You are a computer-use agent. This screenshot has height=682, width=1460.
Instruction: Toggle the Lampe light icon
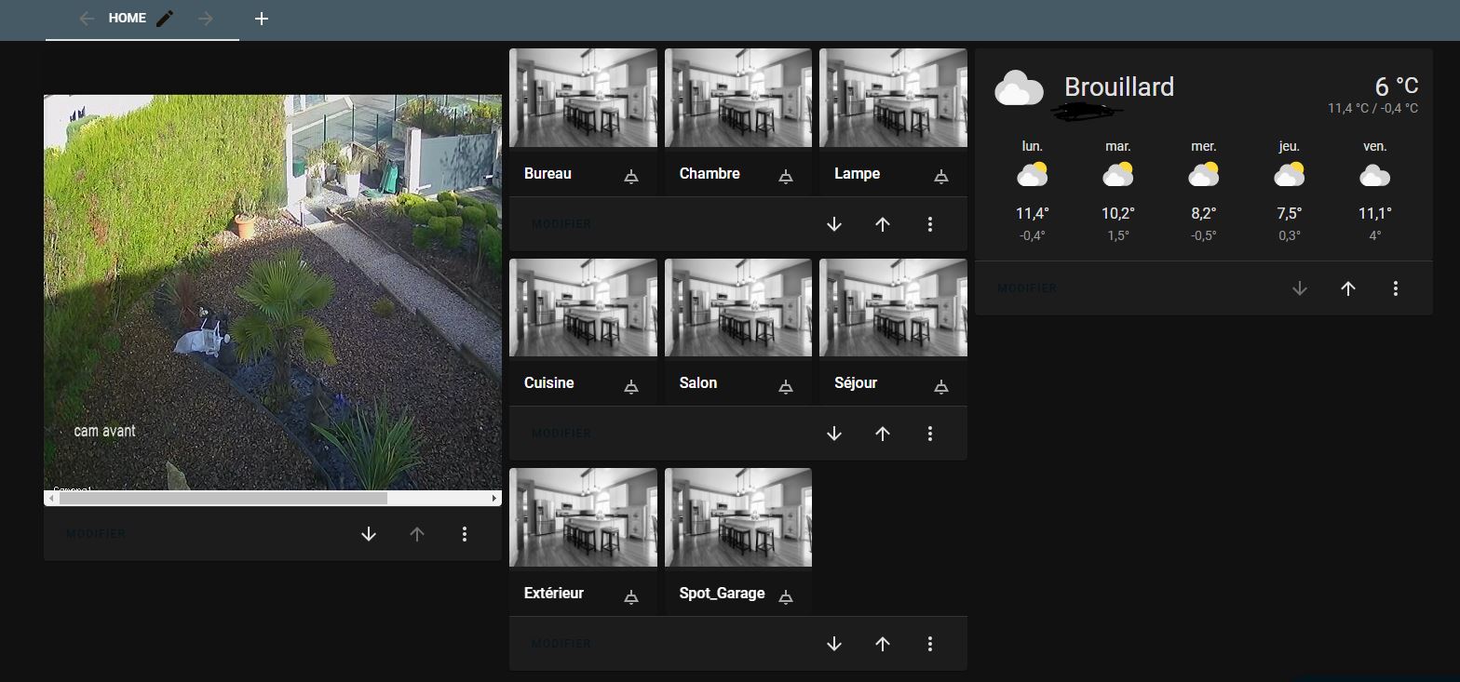[x=941, y=177]
